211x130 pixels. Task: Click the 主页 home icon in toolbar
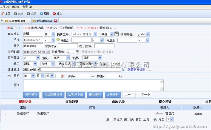pyautogui.click(x=3, y=13)
